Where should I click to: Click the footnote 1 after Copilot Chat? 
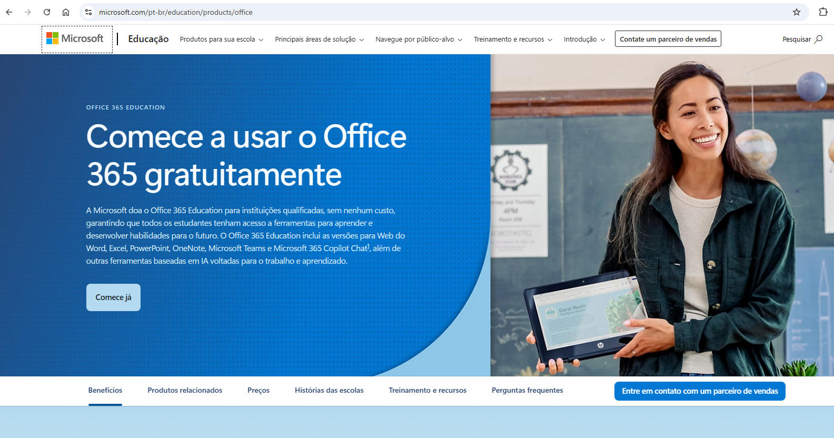pyautogui.click(x=369, y=246)
